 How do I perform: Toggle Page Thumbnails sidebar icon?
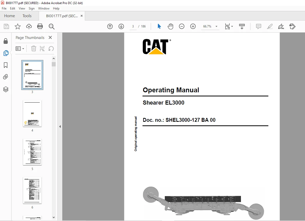[x=6, y=53]
